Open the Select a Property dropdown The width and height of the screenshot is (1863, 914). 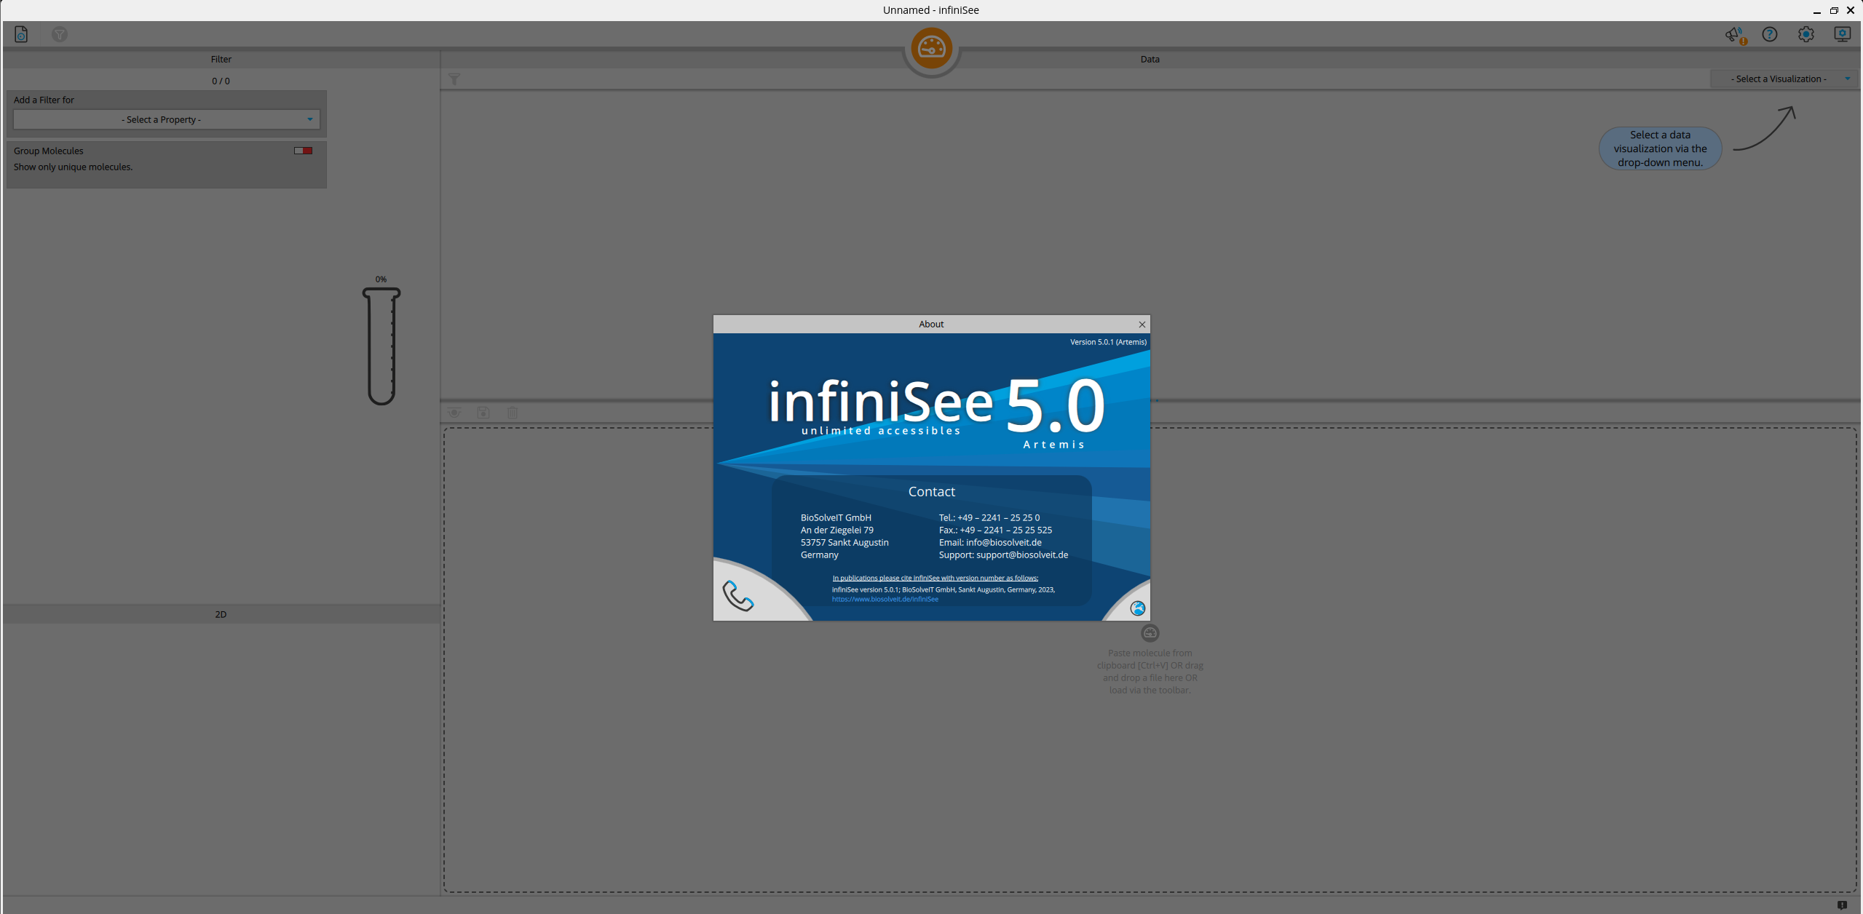point(167,119)
